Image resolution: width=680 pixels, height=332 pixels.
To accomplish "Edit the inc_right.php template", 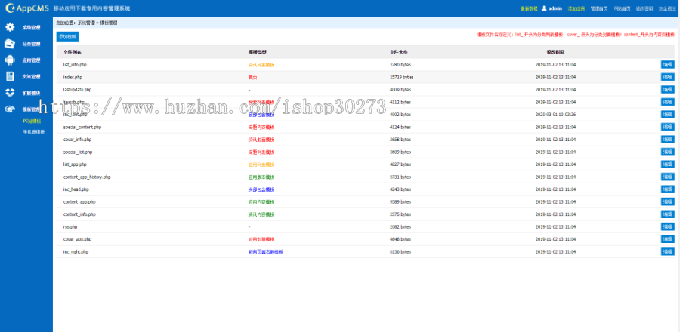I will point(667,251).
